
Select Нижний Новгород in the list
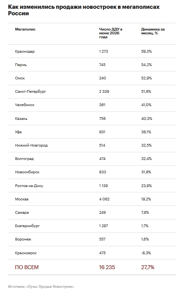point(31,145)
